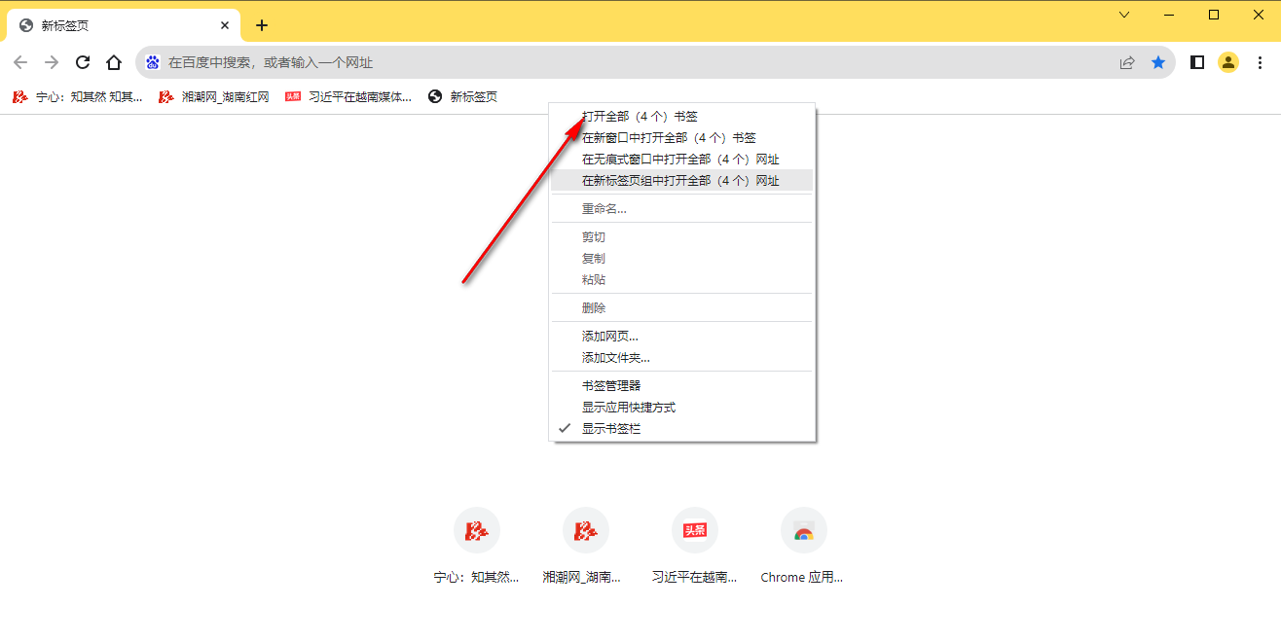Select 粘贴 in context menu
The height and width of the screenshot is (642, 1281).
click(681, 279)
